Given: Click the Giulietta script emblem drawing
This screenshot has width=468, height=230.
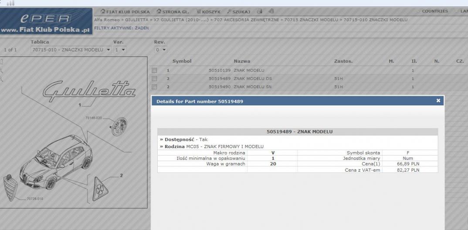Looking at the screenshot, I should [x=89, y=91].
